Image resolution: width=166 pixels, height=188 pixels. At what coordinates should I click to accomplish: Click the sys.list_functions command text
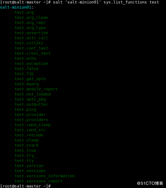pos(125,2)
